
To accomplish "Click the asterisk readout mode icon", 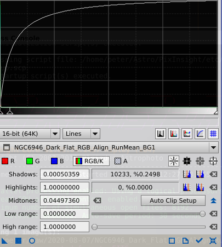I will click(x=174, y=161).
